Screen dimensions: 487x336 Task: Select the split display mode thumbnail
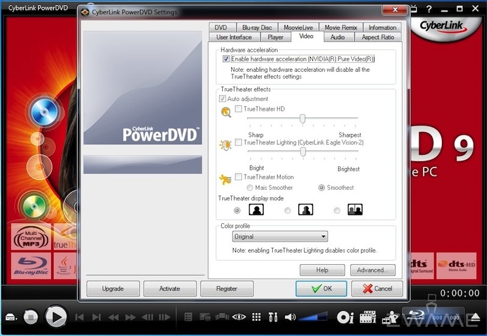(306, 209)
